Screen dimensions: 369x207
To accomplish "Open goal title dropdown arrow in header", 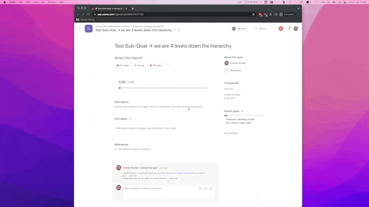I will click(x=175, y=30).
